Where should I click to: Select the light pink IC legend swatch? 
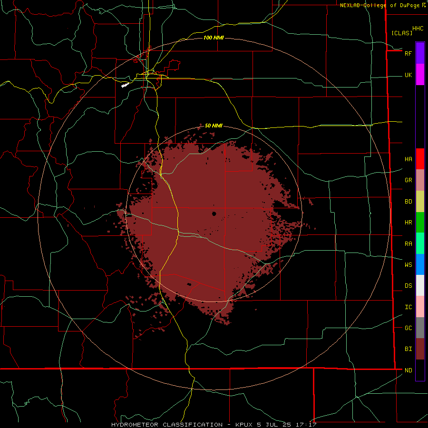coord(420,307)
